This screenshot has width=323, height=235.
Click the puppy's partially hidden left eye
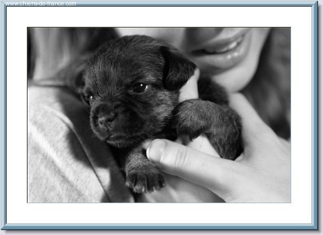pyautogui.click(x=90, y=97)
